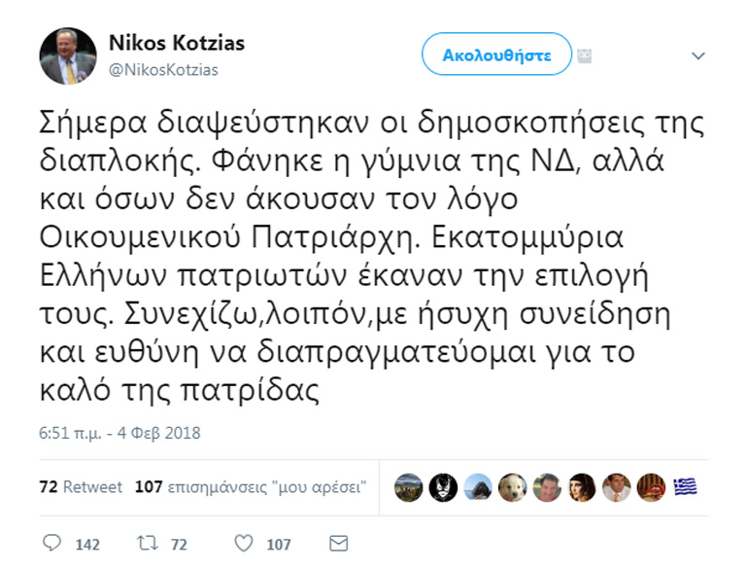Click the Greek flag liker avatar
748x569 pixels.
tap(686, 487)
